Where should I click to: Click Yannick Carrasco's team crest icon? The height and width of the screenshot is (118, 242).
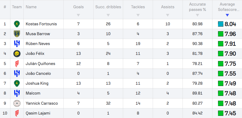(17, 103)
